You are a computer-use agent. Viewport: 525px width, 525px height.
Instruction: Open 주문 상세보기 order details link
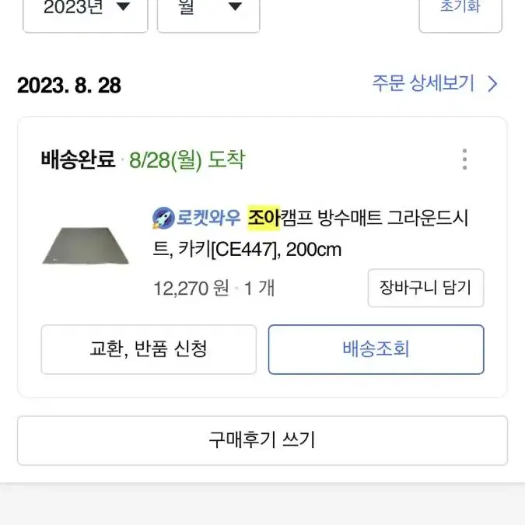click(423, 83)
